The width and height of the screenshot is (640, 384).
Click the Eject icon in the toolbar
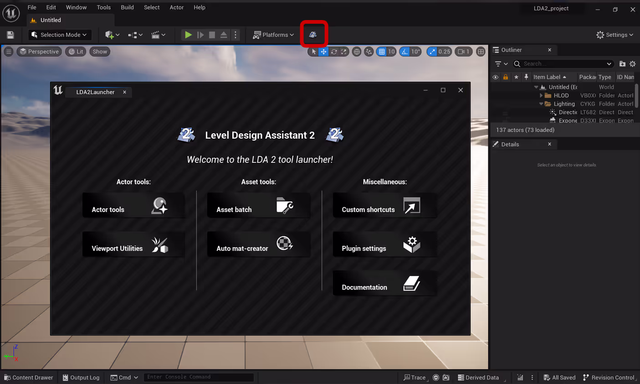(x=224, y=35)
